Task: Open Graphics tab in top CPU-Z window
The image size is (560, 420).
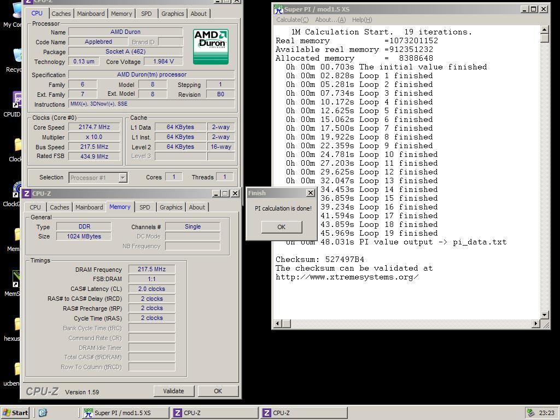Action: [x=172, y=14]
